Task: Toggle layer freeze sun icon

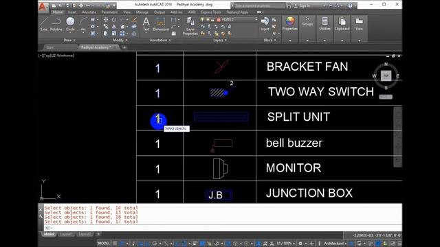Action: click(x=208, y=20)
